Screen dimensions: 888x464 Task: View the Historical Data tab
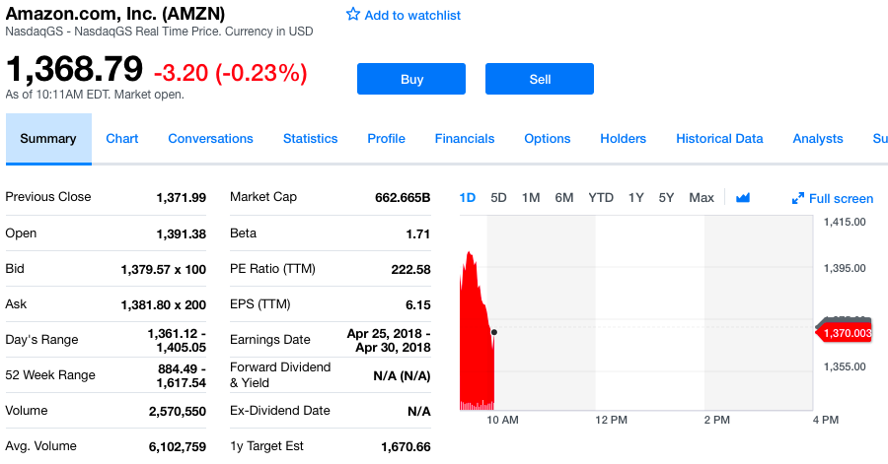coord(719,139)
